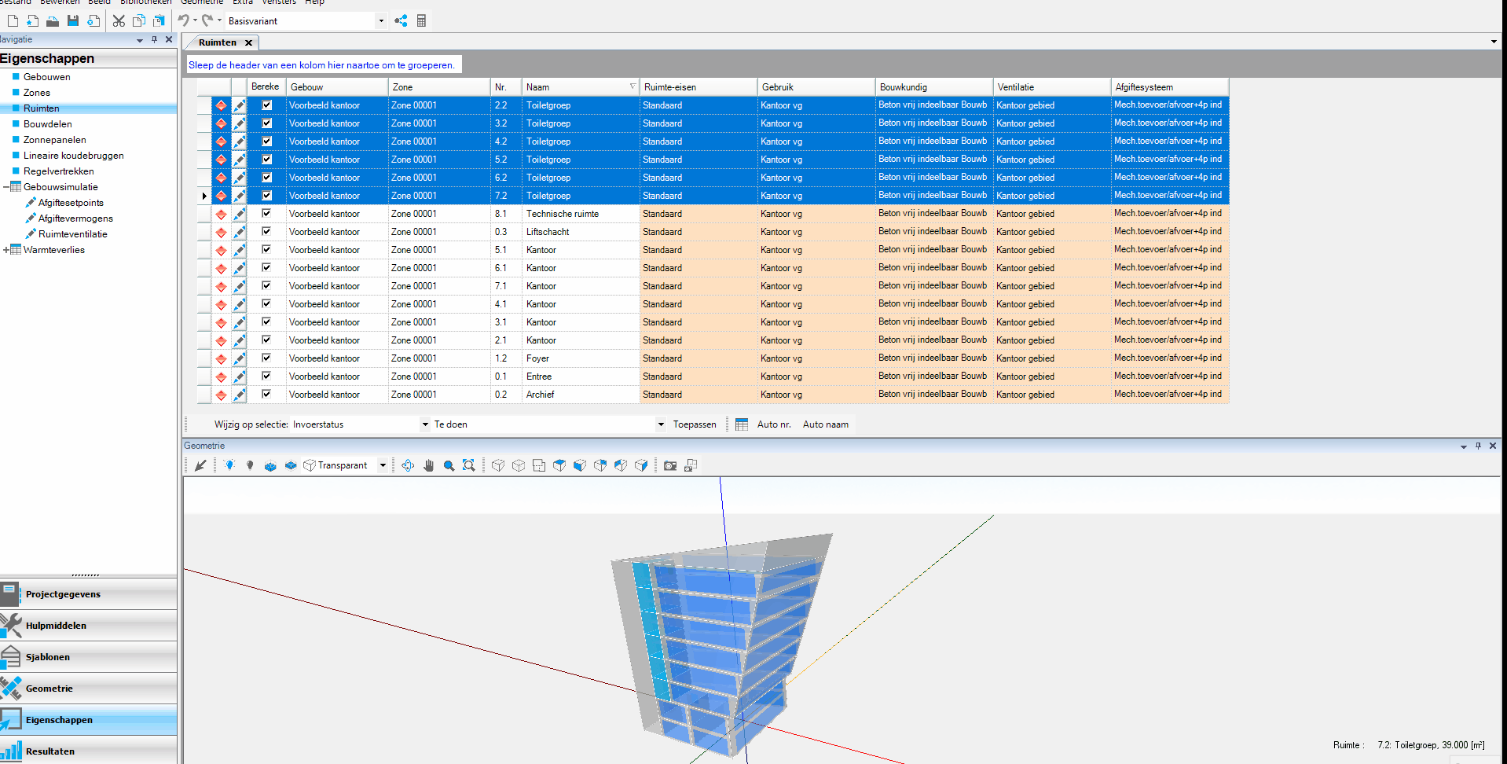Viewport: 1507px width, 764px height.
Task: Click the Cut scissors icon
Action: [119, 21]
